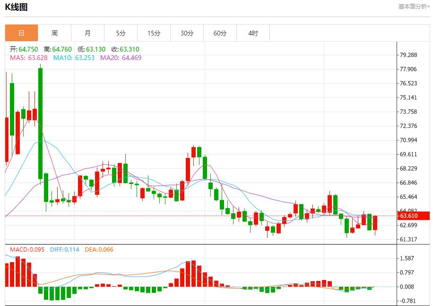The width and height of the screenshot is (433, 306).
Task: Click the K线图 chart title
Action: point(17,7)
